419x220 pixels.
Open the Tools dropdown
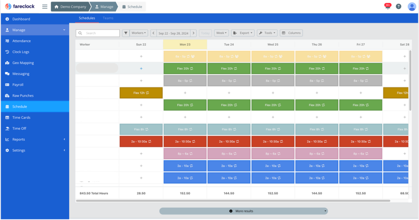click(x=267, y=33)
